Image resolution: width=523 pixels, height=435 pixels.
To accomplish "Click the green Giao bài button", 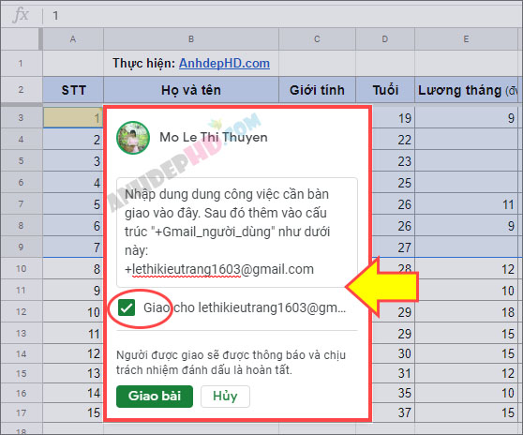I will [155, 397].
